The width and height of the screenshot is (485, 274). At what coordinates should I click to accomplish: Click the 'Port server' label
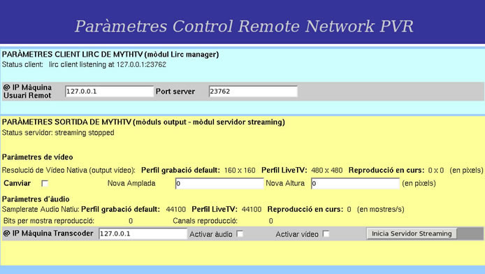point(175,92)
